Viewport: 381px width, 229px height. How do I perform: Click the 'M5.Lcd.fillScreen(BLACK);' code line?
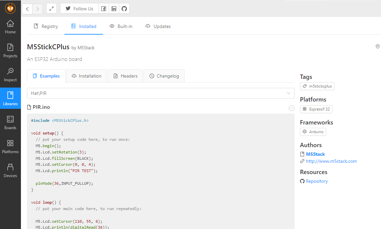tap(64, 158)
